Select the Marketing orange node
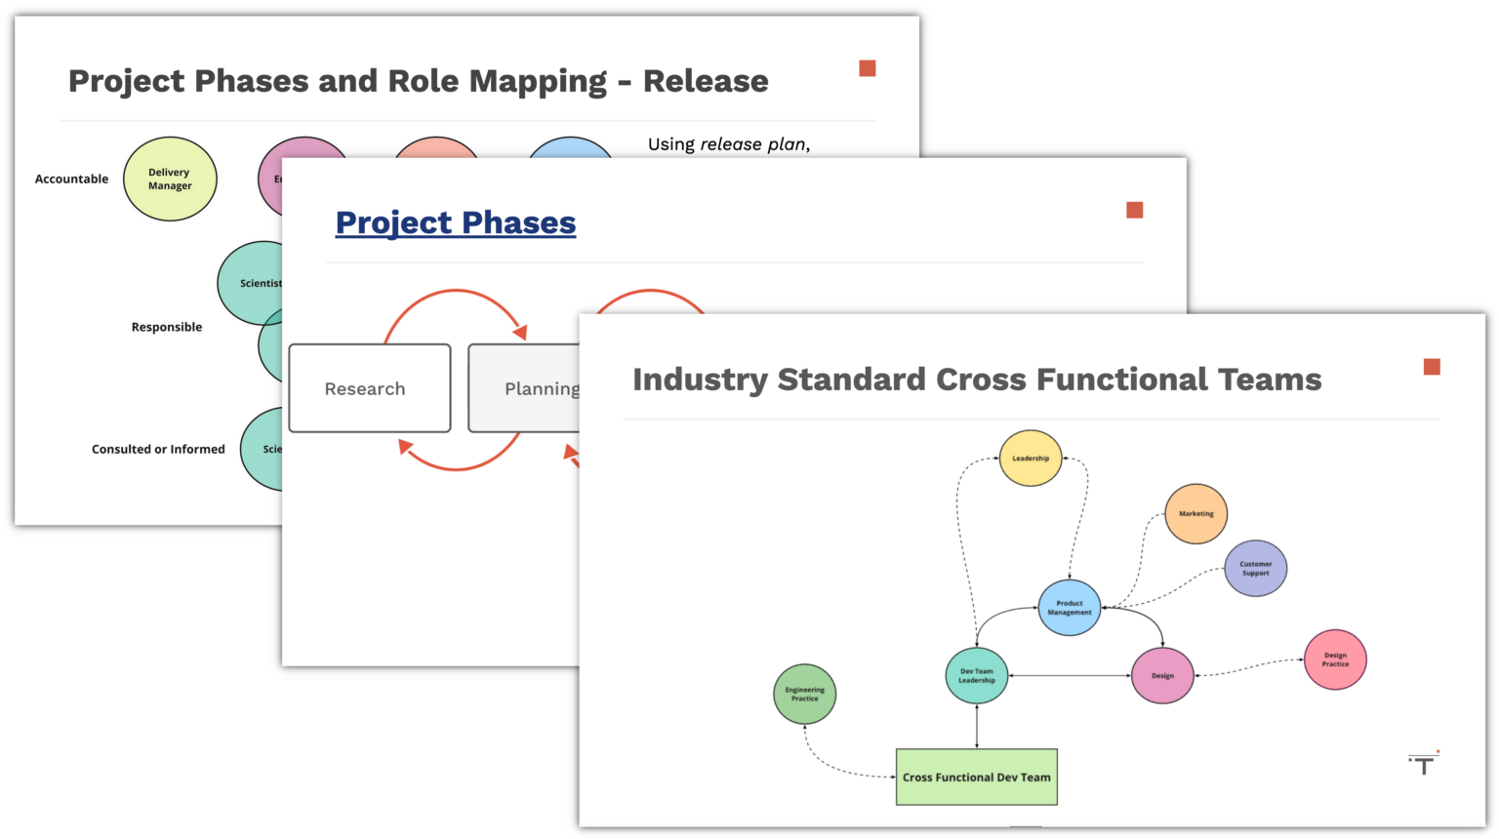 (x=1195, y=513)
